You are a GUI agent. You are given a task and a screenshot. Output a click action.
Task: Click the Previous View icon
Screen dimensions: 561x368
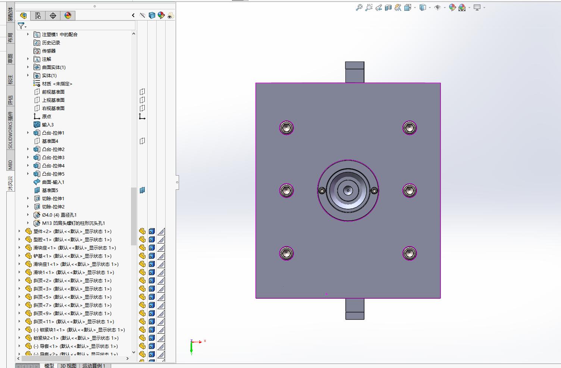pyautogui.click(x=378, y=7)
